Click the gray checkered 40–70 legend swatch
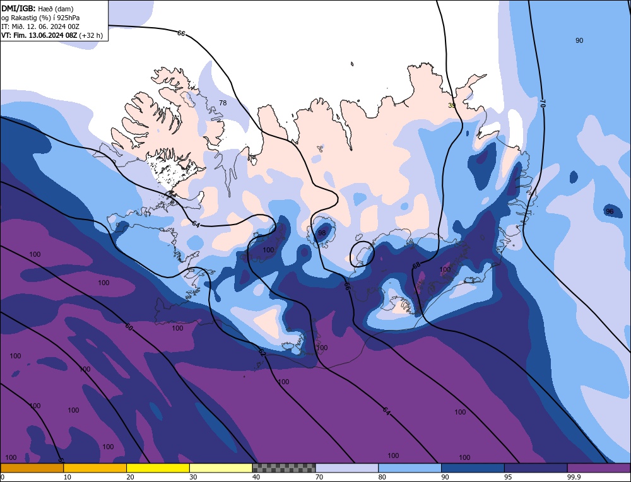 (284, 468)
